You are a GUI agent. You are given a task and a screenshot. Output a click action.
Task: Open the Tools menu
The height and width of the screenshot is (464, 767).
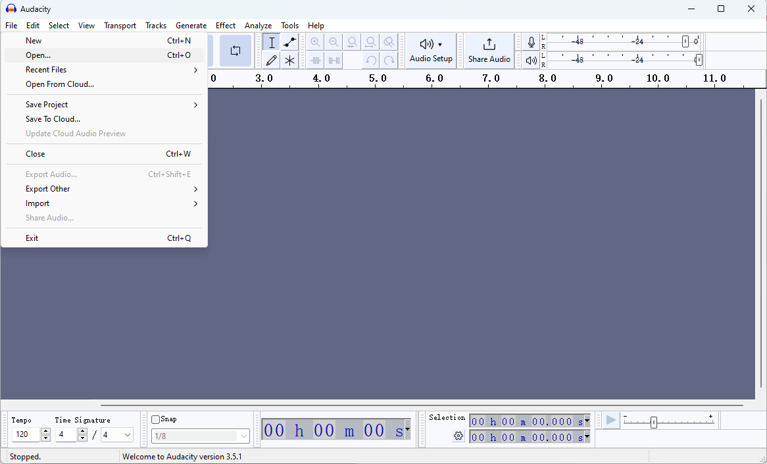[x=289, y=26]
